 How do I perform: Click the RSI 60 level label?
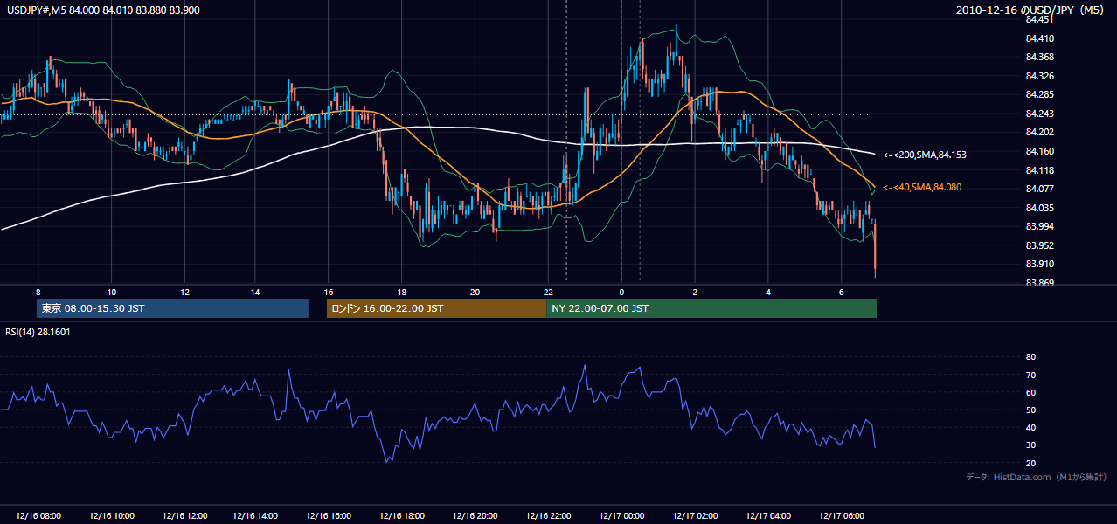click(x=1030, y=392)
